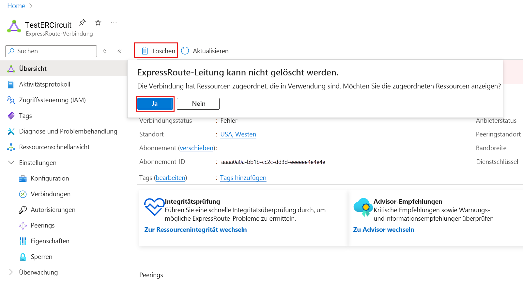Viewport: 523px width, 284px height.
Task: Click the Aktualisieren button
Action: tap(205, 51)
